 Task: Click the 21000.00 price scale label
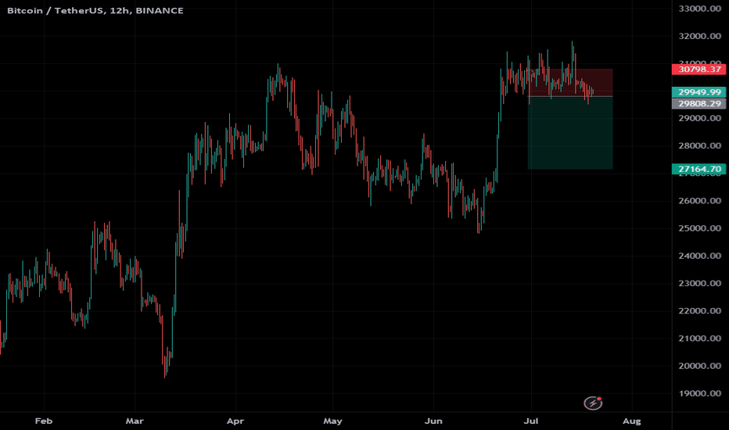pos(700,338)
